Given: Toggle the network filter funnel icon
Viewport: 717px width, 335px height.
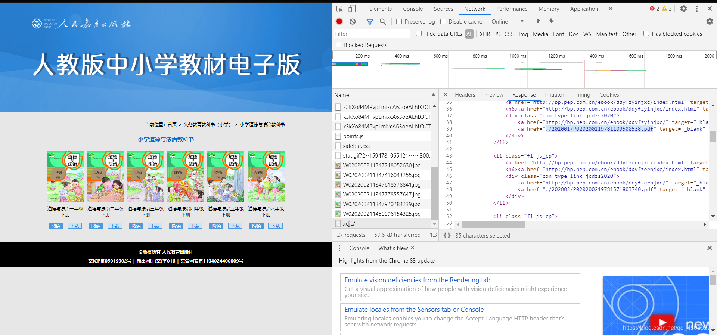Looking at the screenshot, I should click(x=370, y=22).
